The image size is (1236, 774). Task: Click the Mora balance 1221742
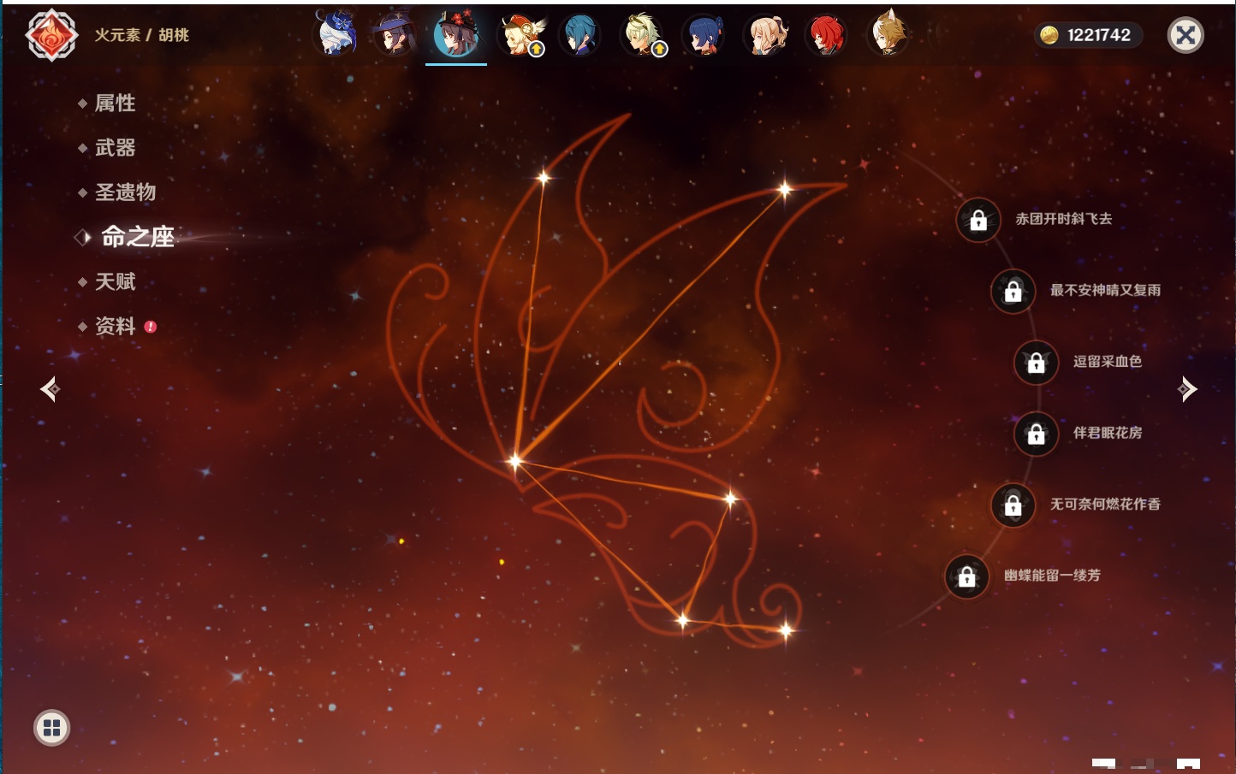pos(1099,35)
